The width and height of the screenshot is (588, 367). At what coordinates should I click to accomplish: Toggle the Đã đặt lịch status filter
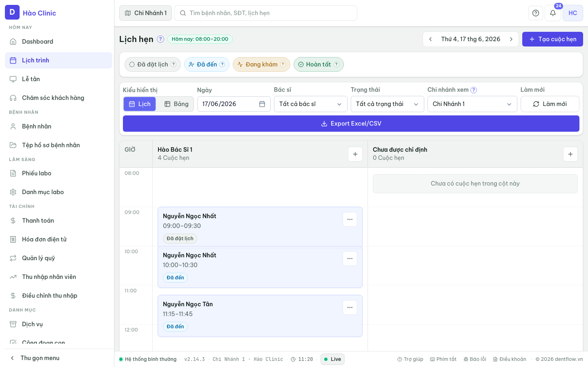(153, 64)
